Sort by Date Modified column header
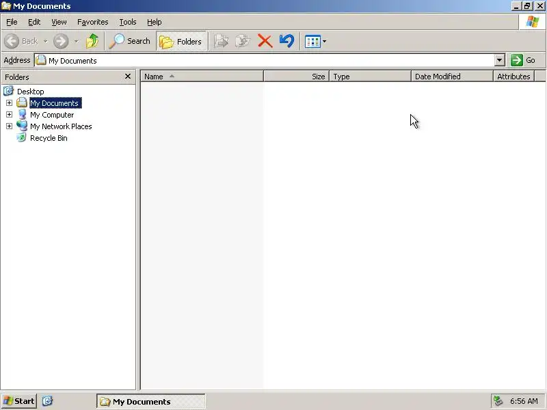 click(452, 77)
